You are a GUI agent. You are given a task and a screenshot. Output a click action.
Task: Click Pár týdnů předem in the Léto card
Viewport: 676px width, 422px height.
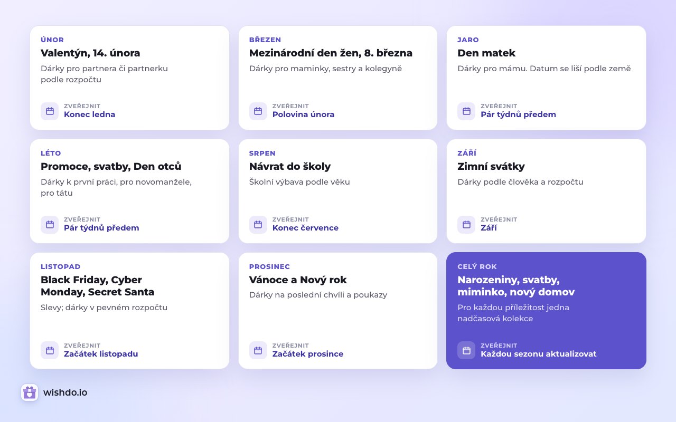101,228
